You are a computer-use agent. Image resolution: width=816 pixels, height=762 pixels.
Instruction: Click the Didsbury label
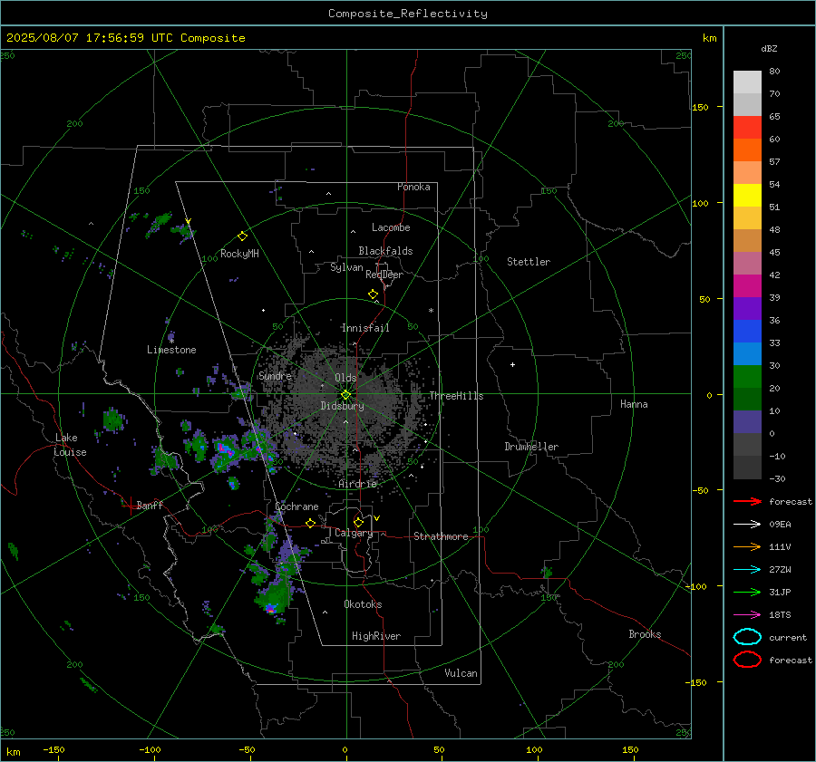tap(343, 406)
